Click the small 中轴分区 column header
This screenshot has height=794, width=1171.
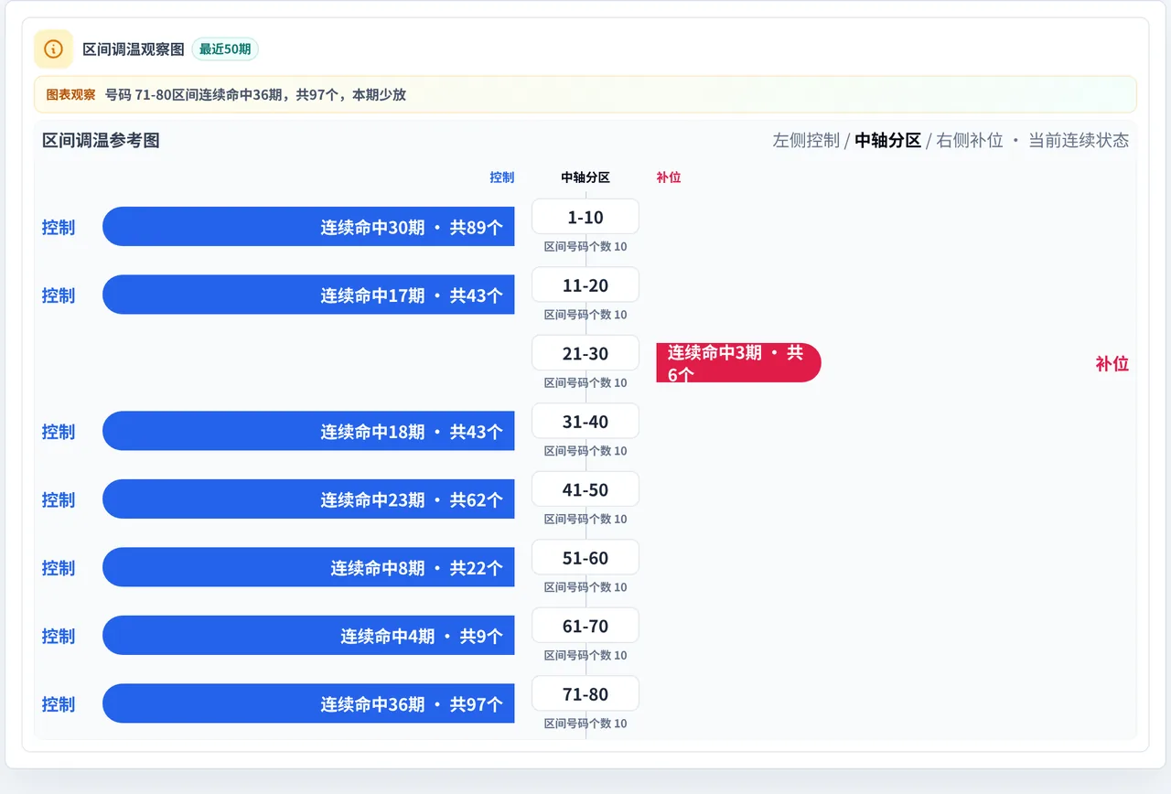585,177
